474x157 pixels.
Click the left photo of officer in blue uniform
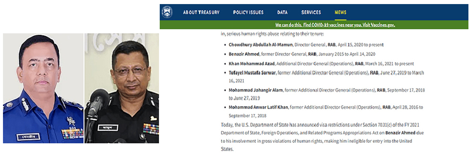43,88
